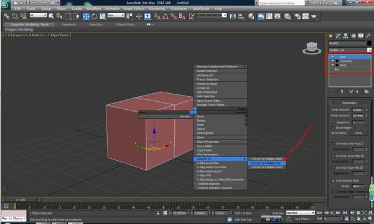Viewport: 374px width, 224px height.
Task: Expand Bend modifier sub-objects
Action: (x=337, y=65)
